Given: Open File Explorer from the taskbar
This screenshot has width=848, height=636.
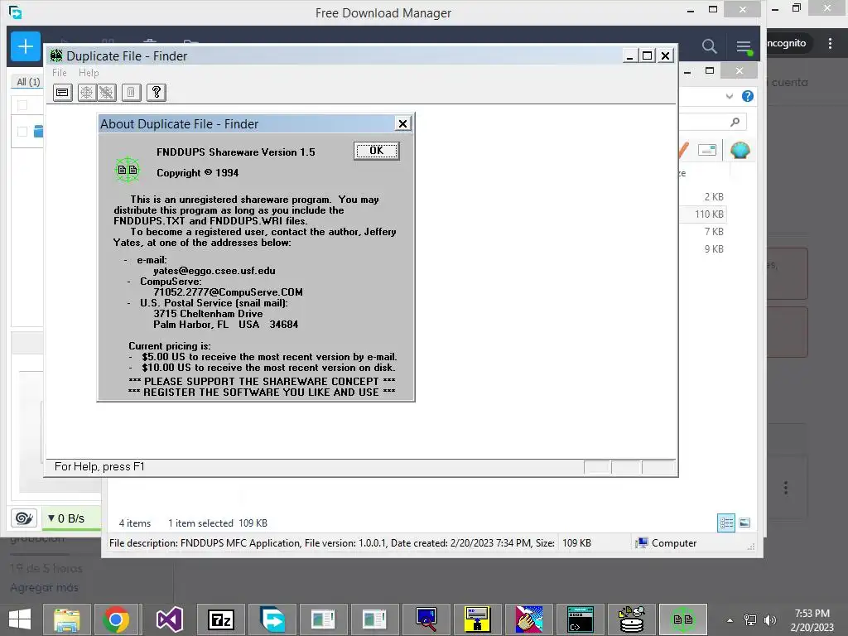Looking at the screenshot, I should pyautogui.click(x=66, y=619).
